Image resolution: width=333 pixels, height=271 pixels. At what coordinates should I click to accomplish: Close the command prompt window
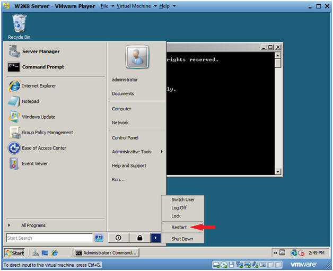coord(278,47)
